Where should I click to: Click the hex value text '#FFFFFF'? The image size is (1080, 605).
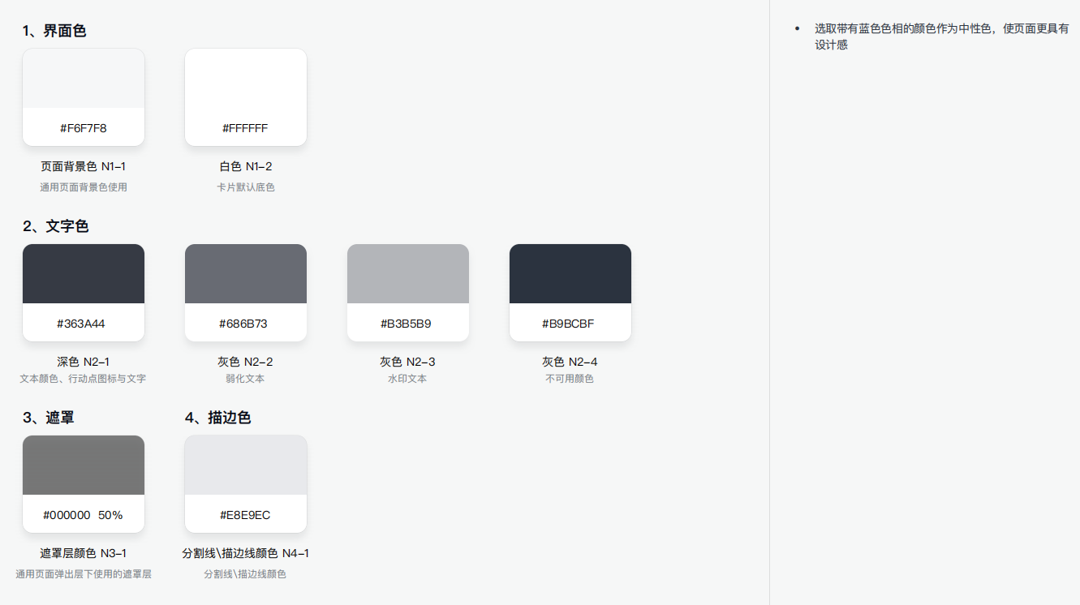pyautogui.click(x=245, y=128)
